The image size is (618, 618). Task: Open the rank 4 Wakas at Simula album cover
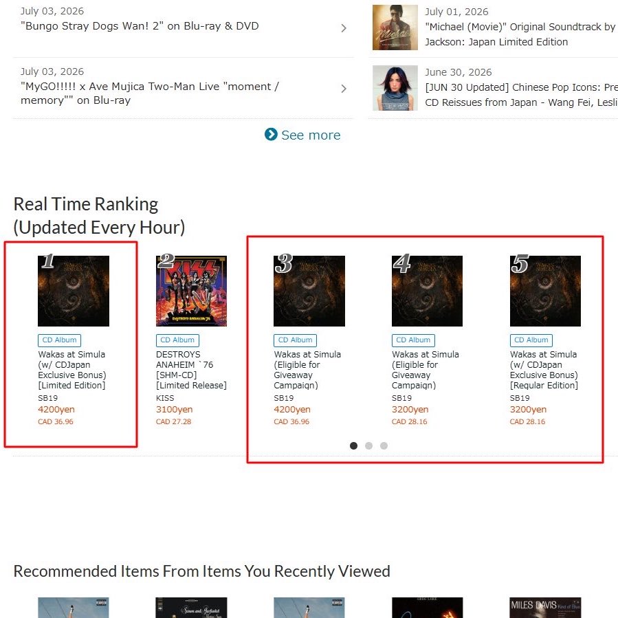[427, 291]
